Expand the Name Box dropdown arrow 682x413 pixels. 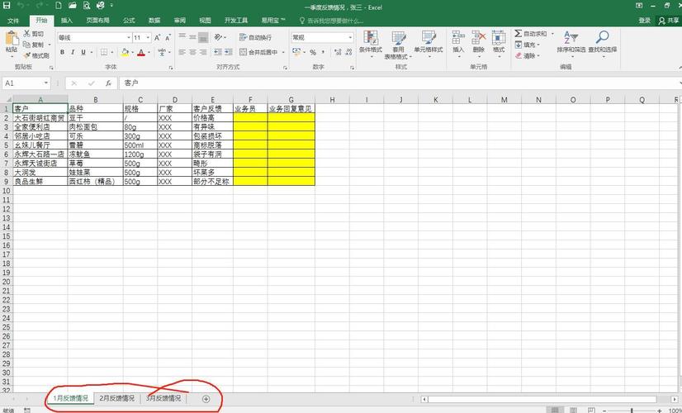tap(46, 83)
